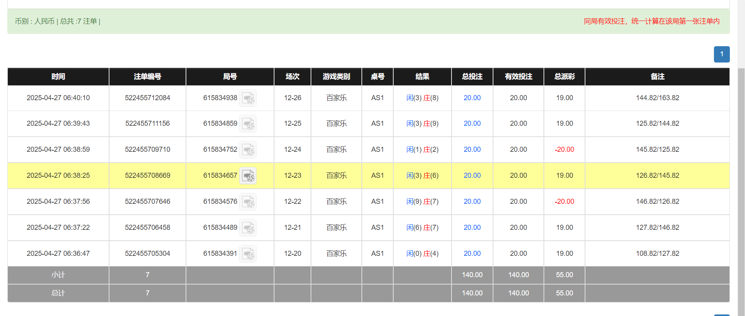The width and height of the screenshot is (745, 316).
Task: Open video replay for round 615834576
Action: pyautogui.click(x=248, y=202)
